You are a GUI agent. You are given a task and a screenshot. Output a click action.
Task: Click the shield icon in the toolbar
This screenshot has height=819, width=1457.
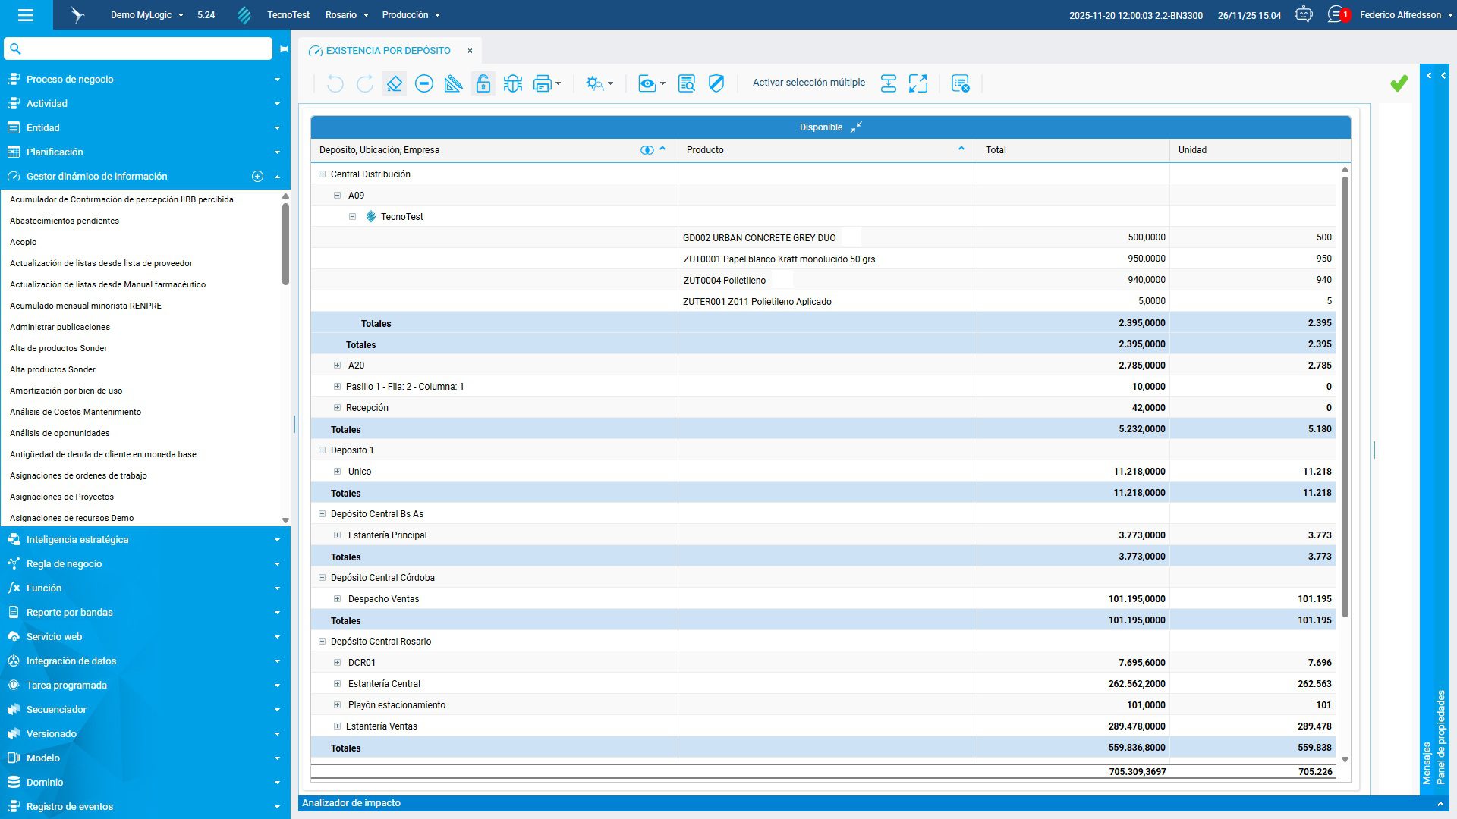coord(716,83)
